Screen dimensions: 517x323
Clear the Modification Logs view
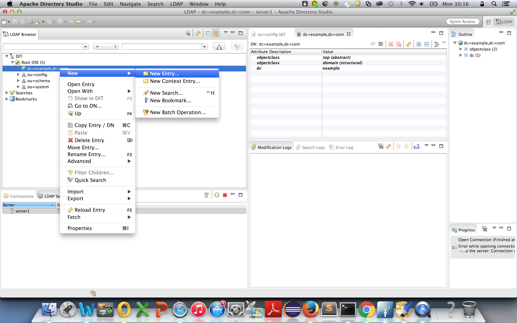(381, 146)
